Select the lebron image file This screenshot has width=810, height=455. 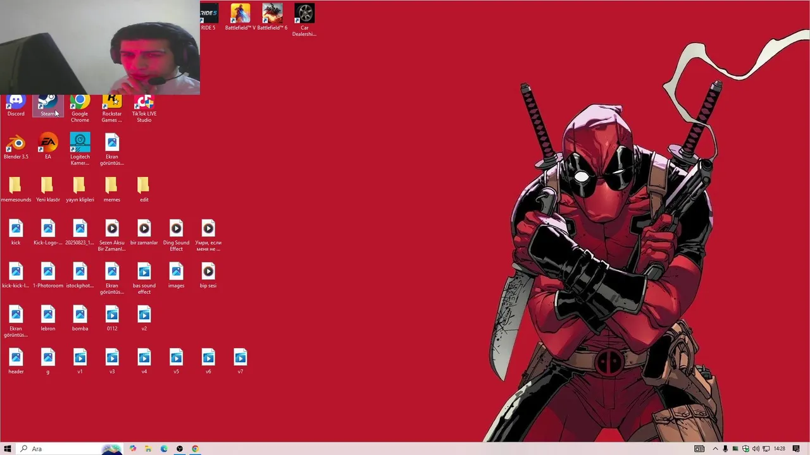(48, 318)
